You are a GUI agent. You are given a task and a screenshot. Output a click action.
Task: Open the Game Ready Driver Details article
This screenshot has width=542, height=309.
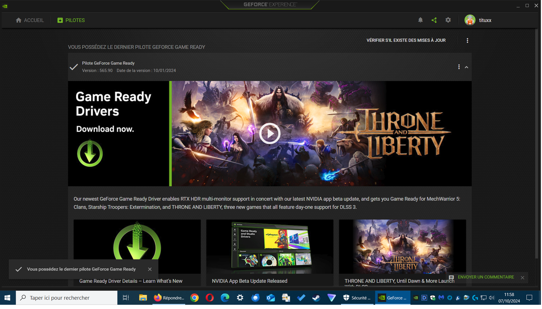tap(131, 281)
